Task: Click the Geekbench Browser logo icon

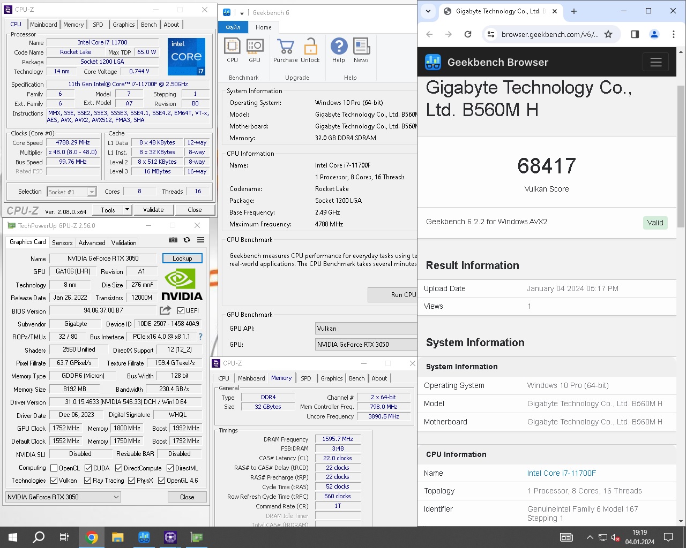Action: [433, 62]
